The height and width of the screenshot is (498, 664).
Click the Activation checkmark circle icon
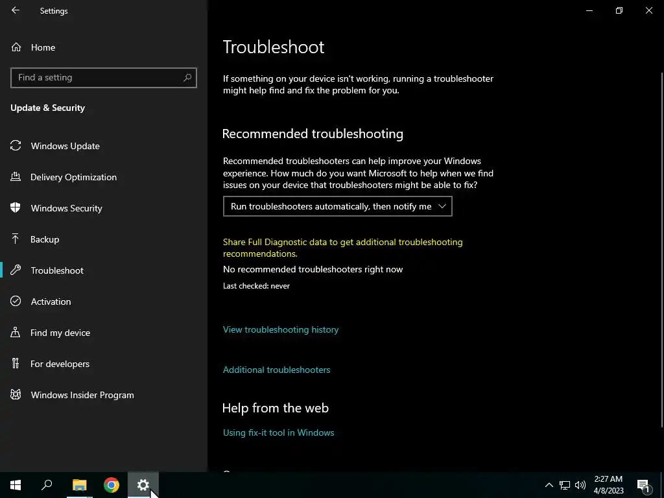(x=16, y=301)
